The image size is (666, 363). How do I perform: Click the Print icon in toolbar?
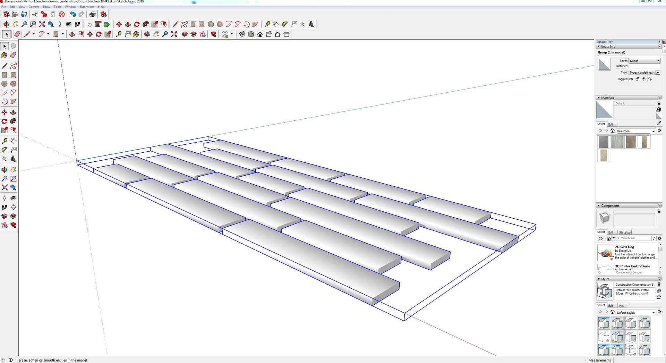pyautogui.click(x=92, y=14)
